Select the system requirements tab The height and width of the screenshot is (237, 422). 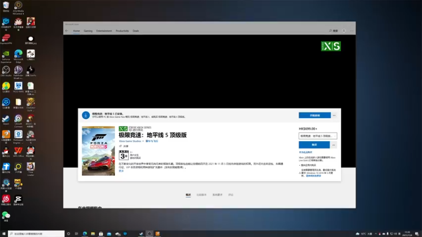(x=217, y=195)
